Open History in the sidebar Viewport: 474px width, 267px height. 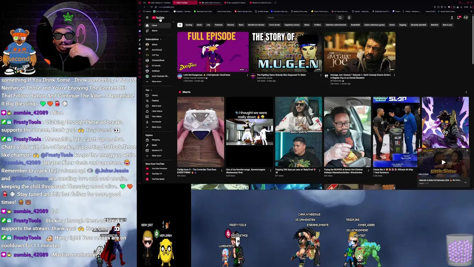tap(158, 95)
